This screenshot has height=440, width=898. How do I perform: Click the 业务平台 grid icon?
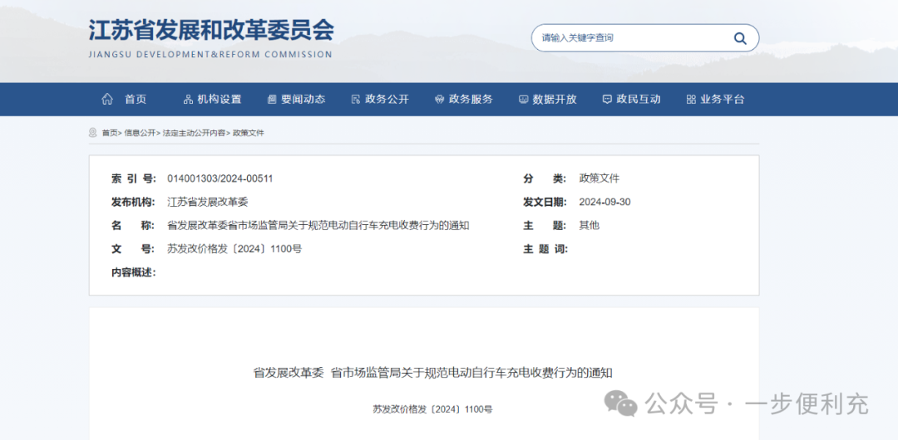pyautogui.click(x=691, y=100)
